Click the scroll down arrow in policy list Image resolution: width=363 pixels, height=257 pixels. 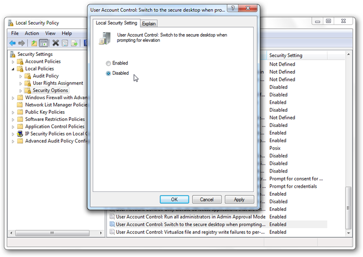[348, 233]
